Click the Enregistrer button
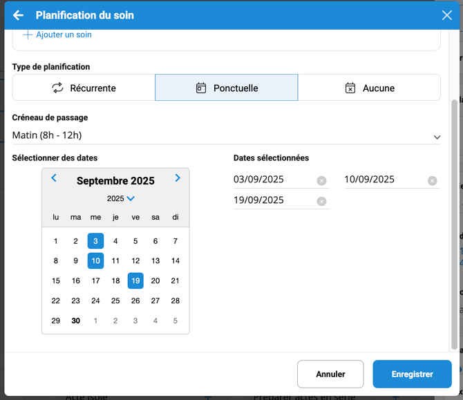463x400 pixels. [412, 374]
